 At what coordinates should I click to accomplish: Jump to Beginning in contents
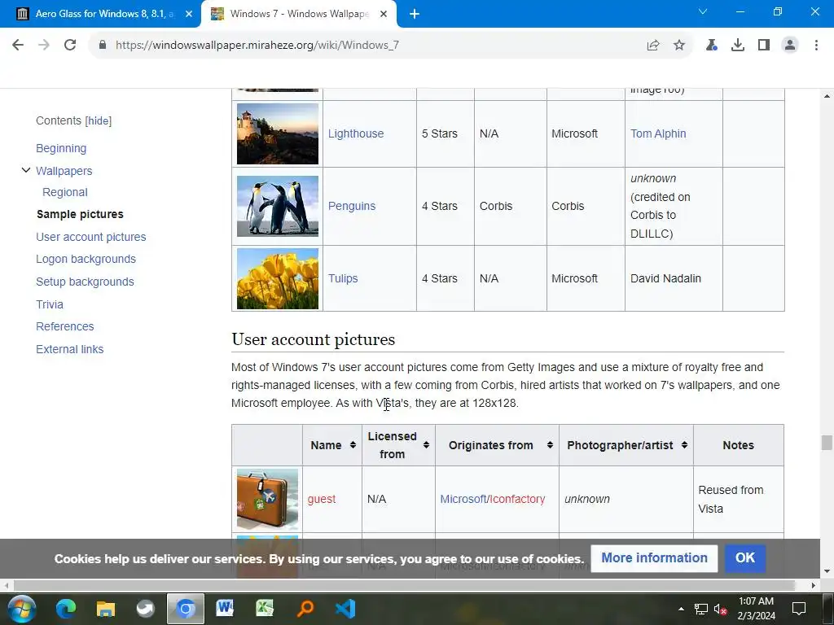[x=61, y=148]
